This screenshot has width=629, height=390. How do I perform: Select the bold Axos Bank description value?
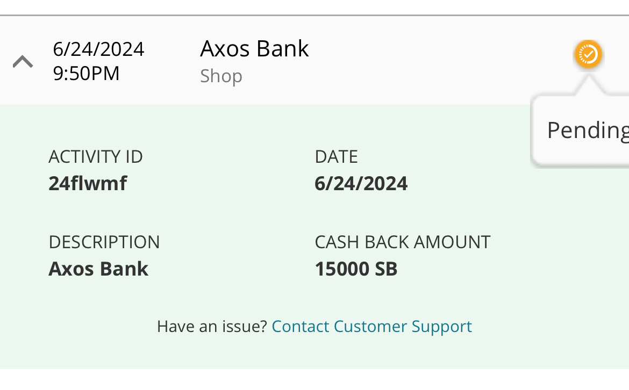coord(98,269)
